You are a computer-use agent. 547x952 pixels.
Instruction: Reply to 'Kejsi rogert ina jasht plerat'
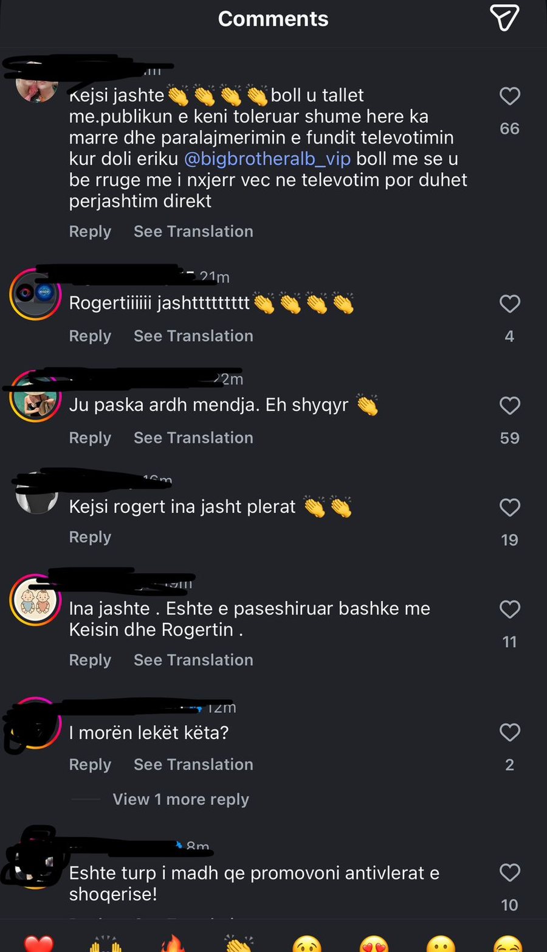[x=90, y=537]
